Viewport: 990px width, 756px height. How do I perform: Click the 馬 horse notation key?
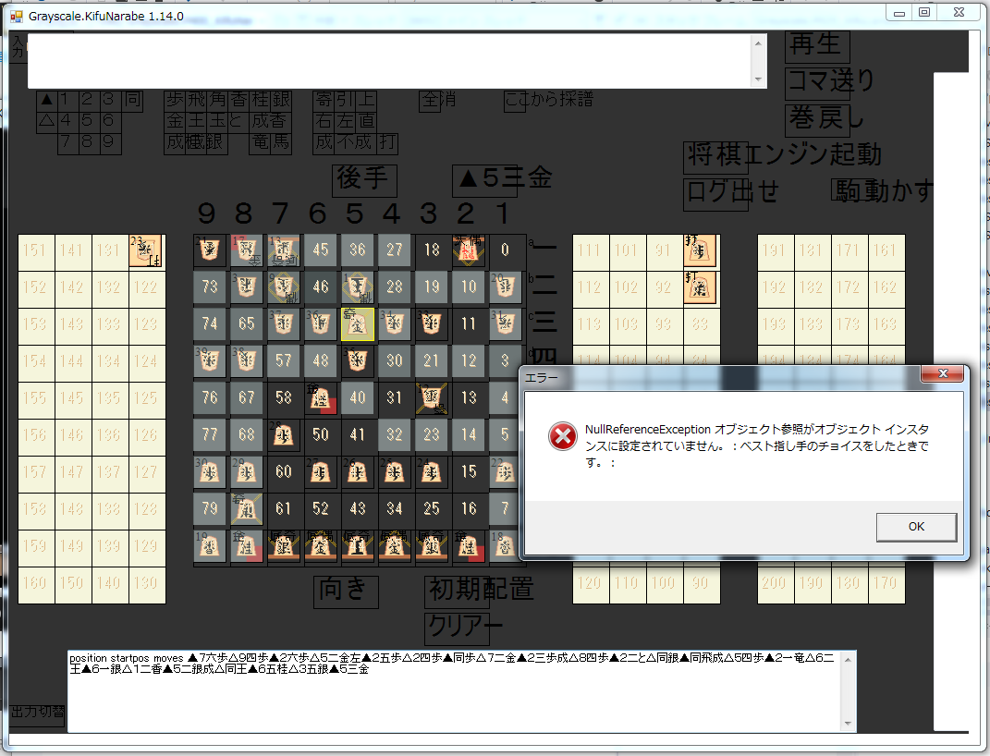click(281, 143)
